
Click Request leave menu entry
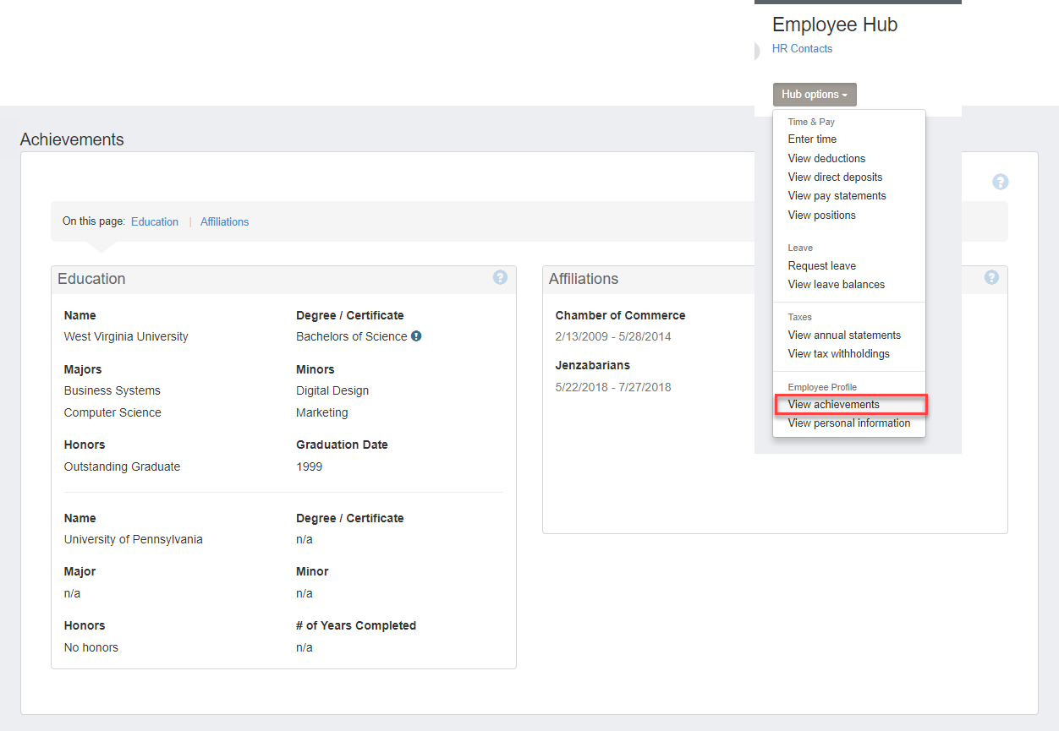(x=821, y=265)
